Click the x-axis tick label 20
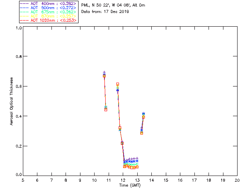 click(237, 180)
